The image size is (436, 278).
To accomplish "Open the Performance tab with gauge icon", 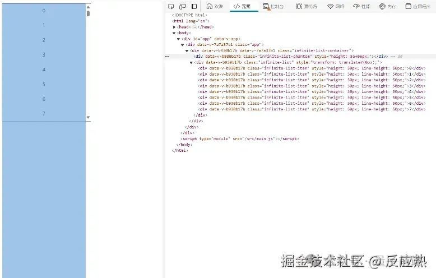I will 361,6.
